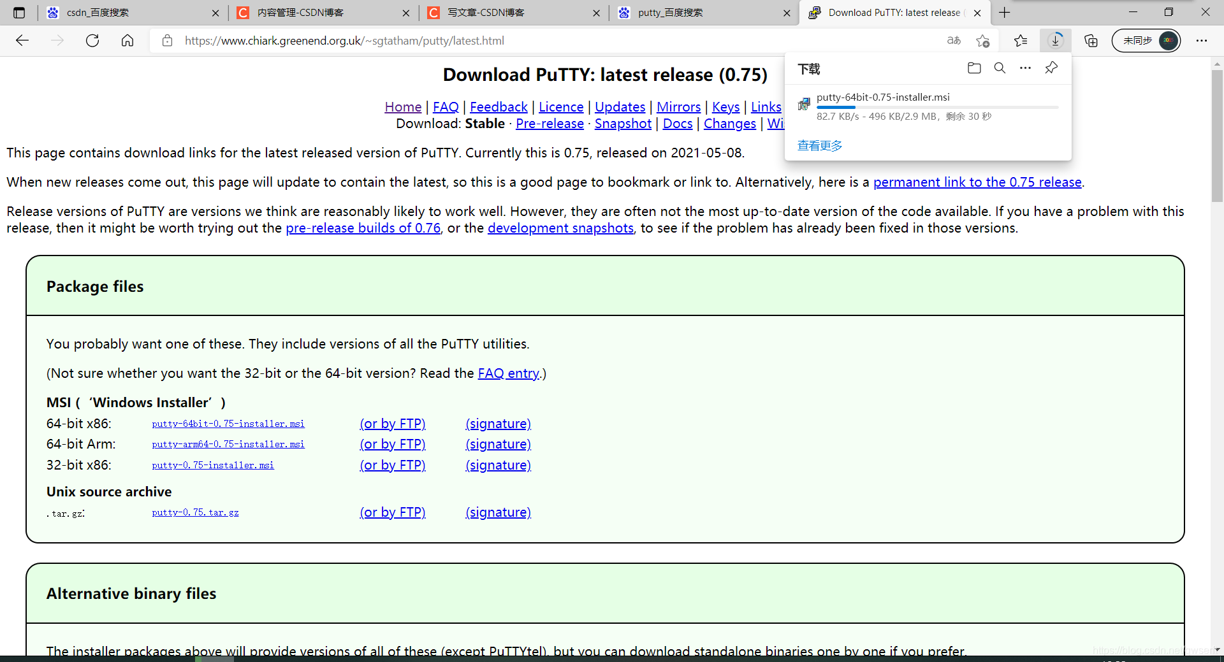
Task: Pin the downloads panel
Action: (1051, 68)
